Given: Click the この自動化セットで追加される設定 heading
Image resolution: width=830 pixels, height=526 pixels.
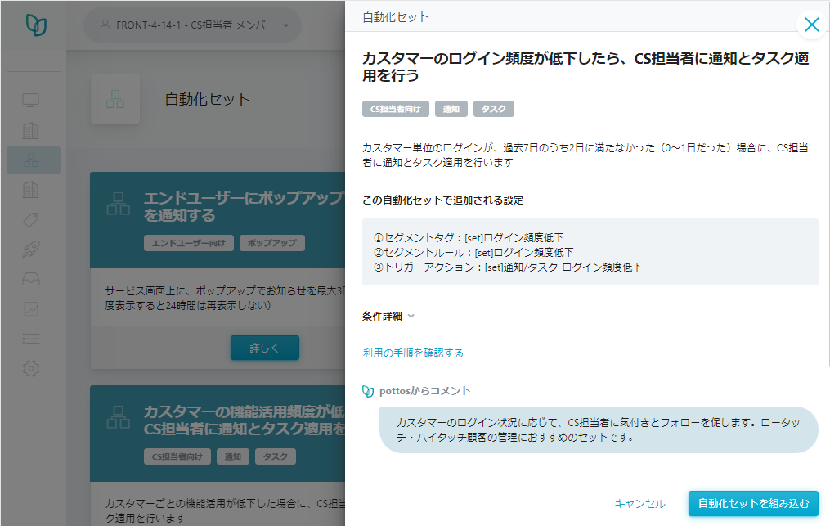Looking at the screenshot, I should tap(442, 200).
